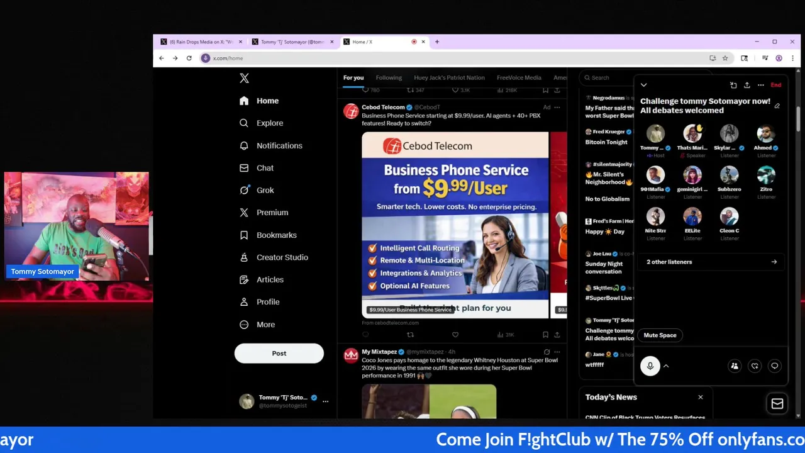805x453 pixels.
Task: Open Explore from the left sidebar
Action: (x=262, y=123)
